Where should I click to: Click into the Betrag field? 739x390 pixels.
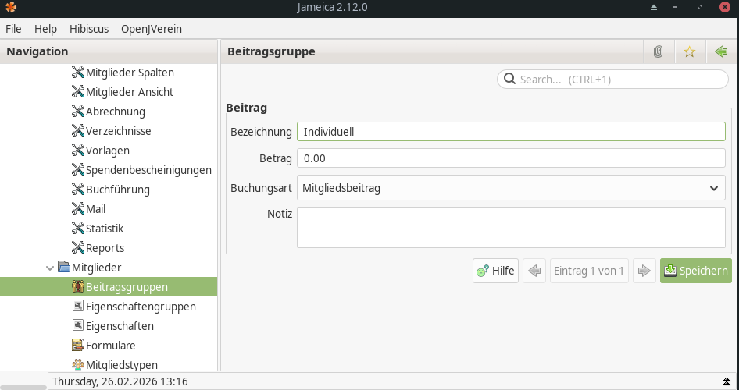click(511, 158)
